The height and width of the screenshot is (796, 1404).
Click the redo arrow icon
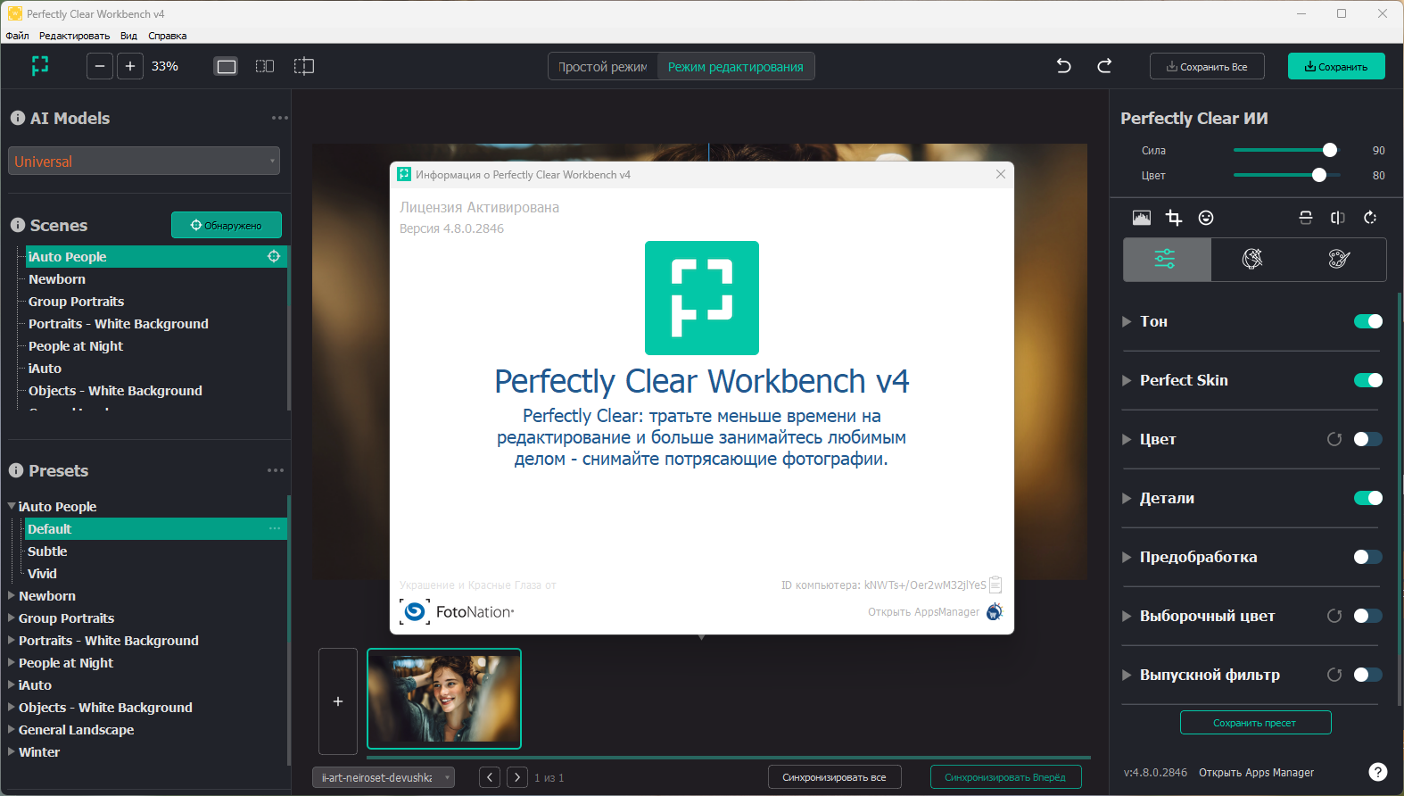point(1104,66)
